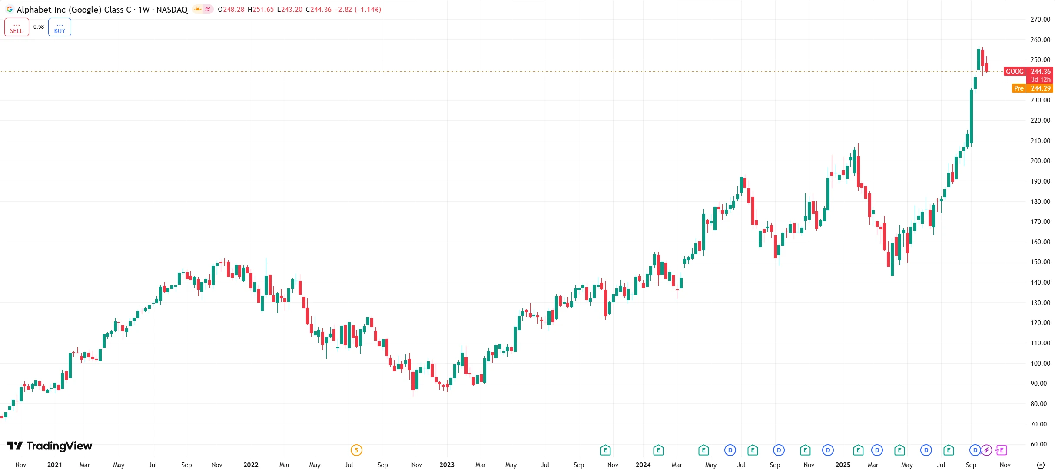The height and width of the screenshot is (472, 1055).
Task: Click the 0.58 spread value
Action: pos(39,27)
